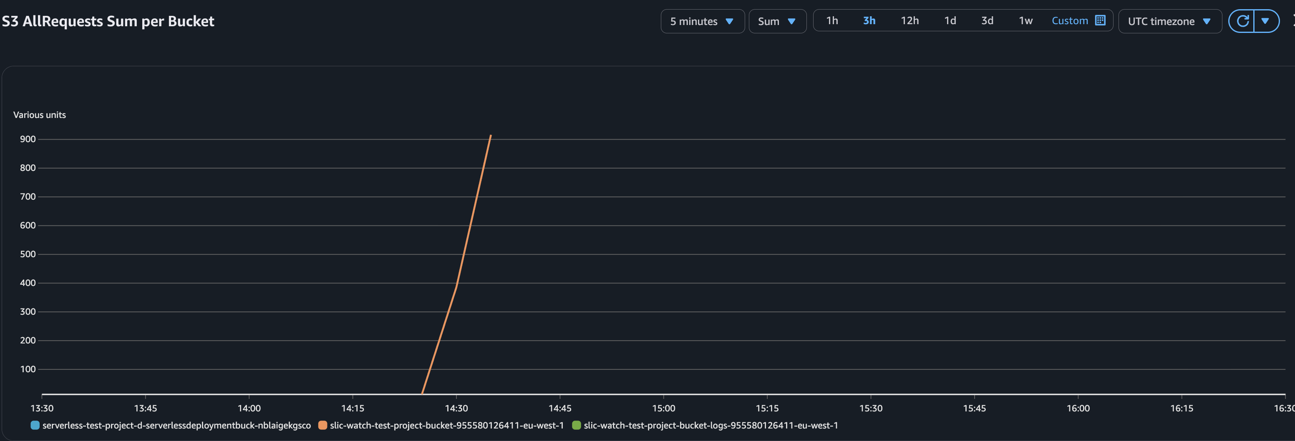Click the calendar icon beside Custom

pyautogui.click(x=1100, y=20)
